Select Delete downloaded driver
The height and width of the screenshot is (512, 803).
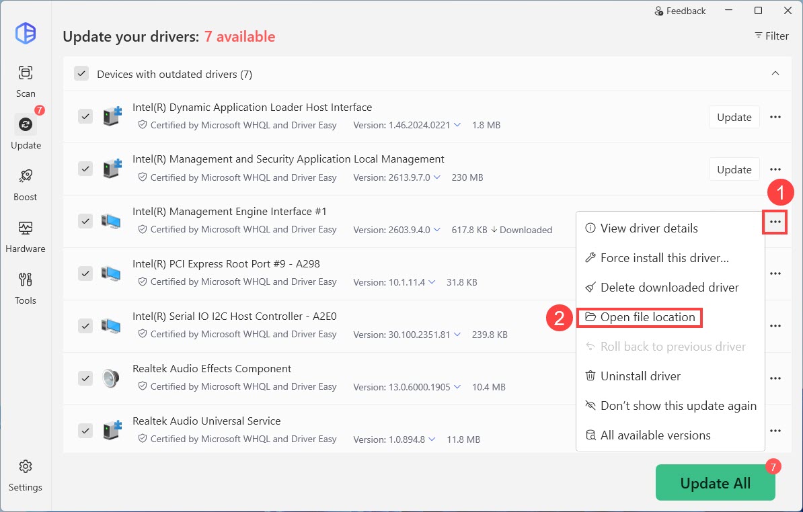pos(671,288)
